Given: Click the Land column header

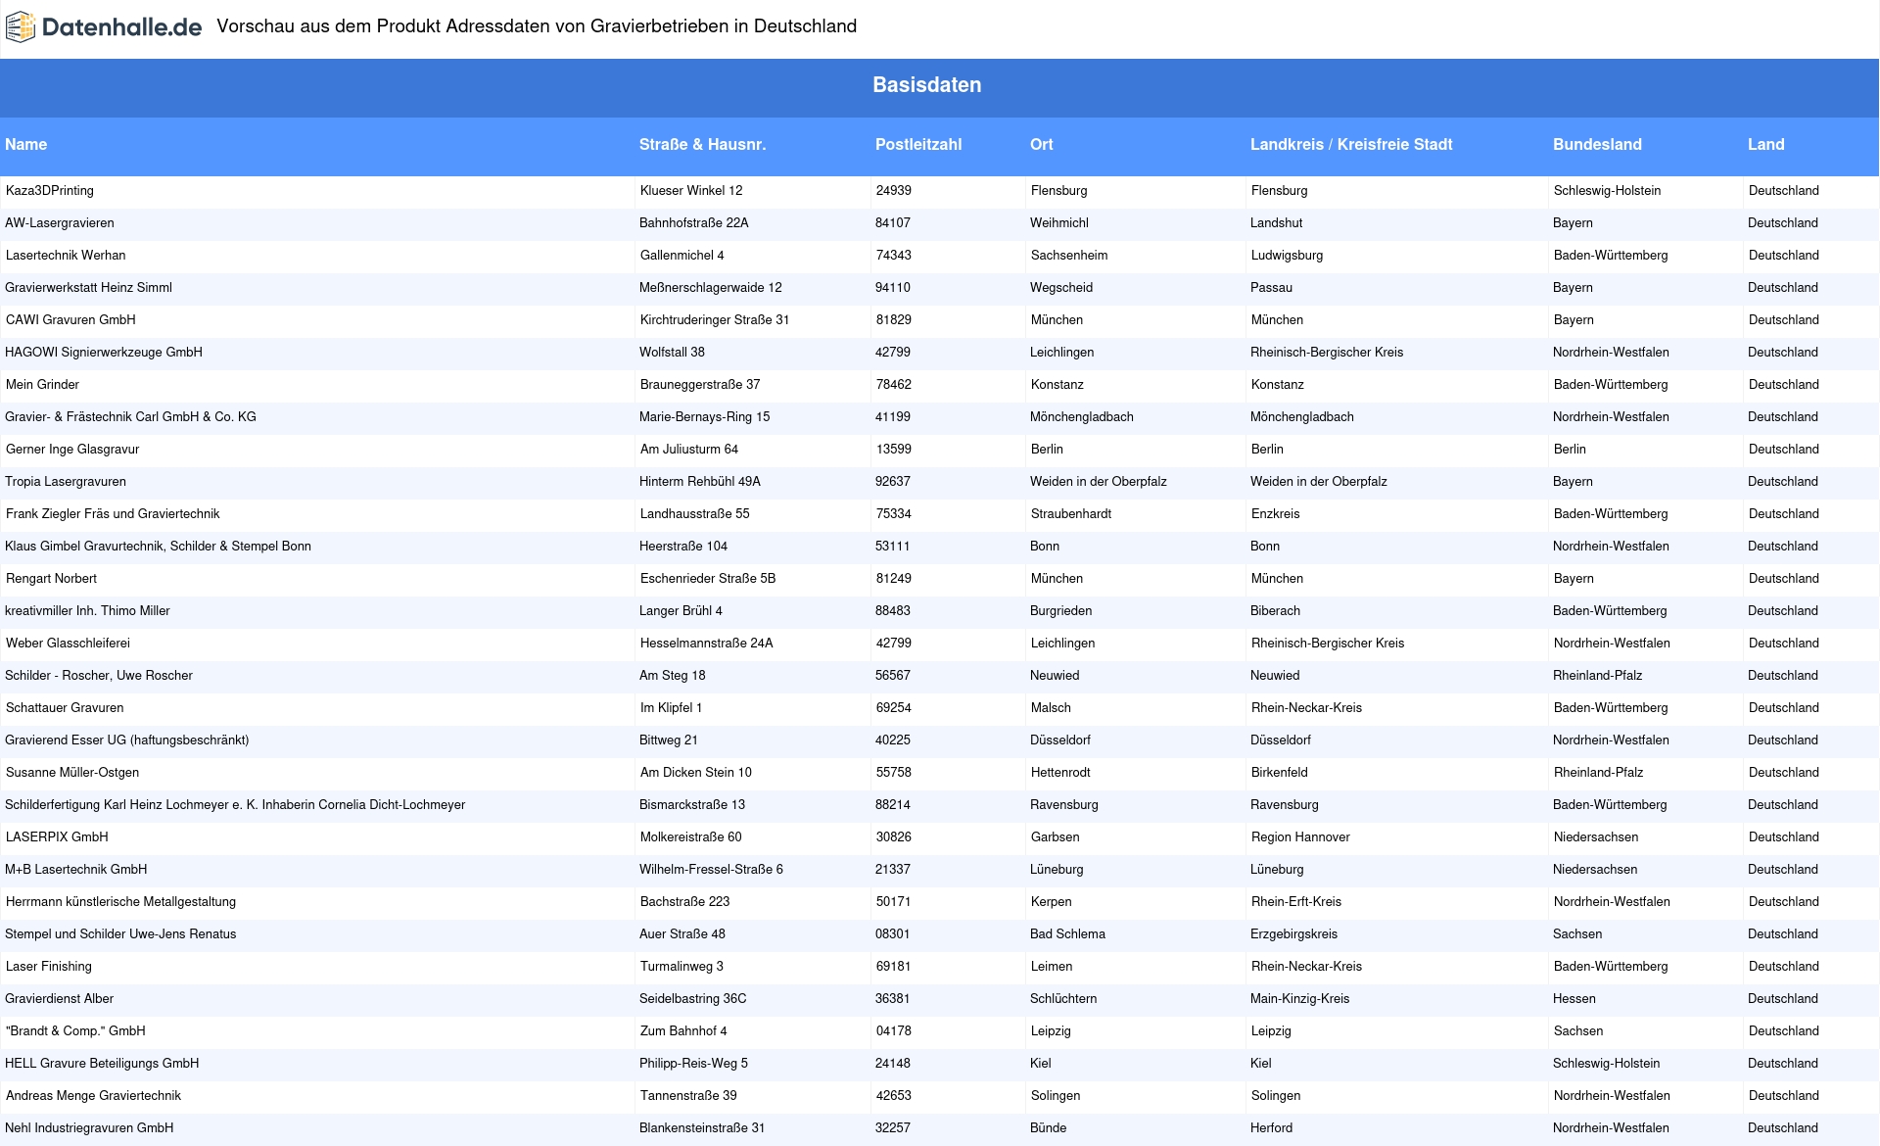Looking at the screenshot, I should (x=1765, y=144).
